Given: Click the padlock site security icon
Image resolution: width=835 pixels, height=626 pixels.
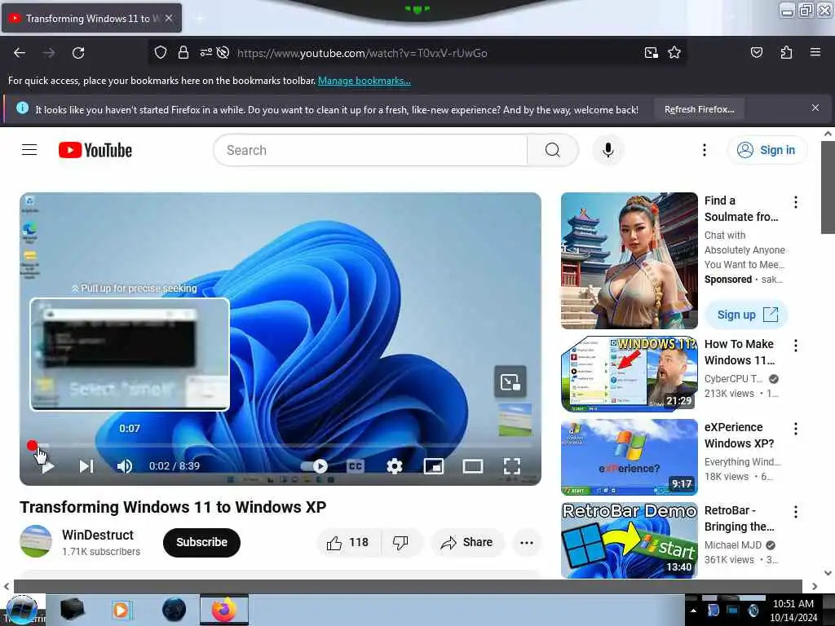Looking at the screenshot, I should coord(183,53).
